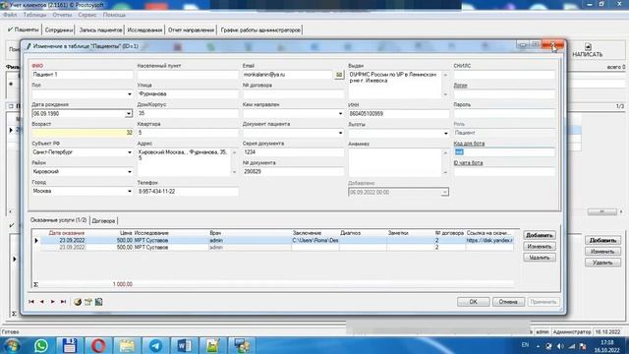Click the Телефон input field
Viewport: 629px width, 354px height.
188,192
